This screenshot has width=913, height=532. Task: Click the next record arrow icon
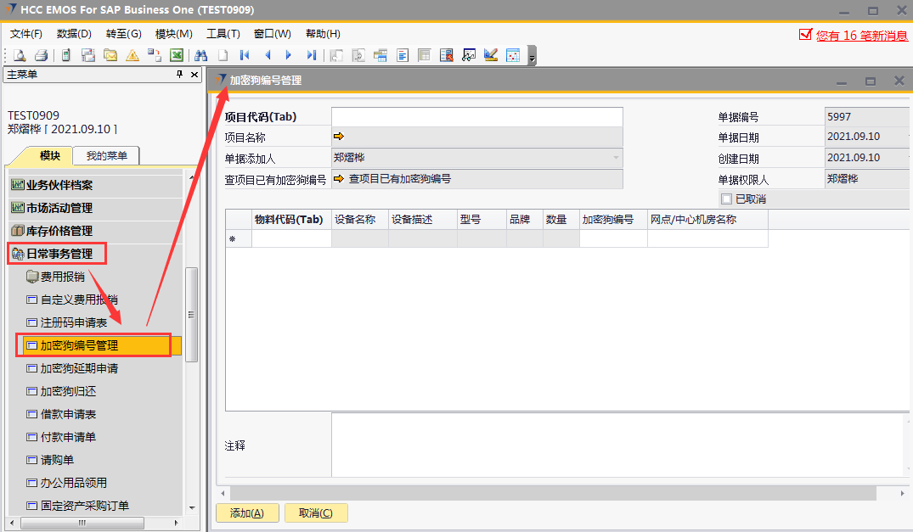[x=289, y=55]
